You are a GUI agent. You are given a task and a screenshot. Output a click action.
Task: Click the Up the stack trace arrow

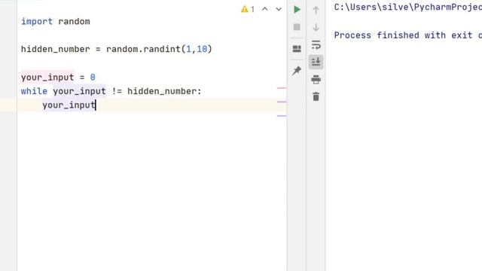(316, 10)
